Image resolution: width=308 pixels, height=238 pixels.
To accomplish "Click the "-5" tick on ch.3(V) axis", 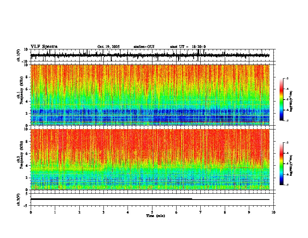I will point(26,206).
